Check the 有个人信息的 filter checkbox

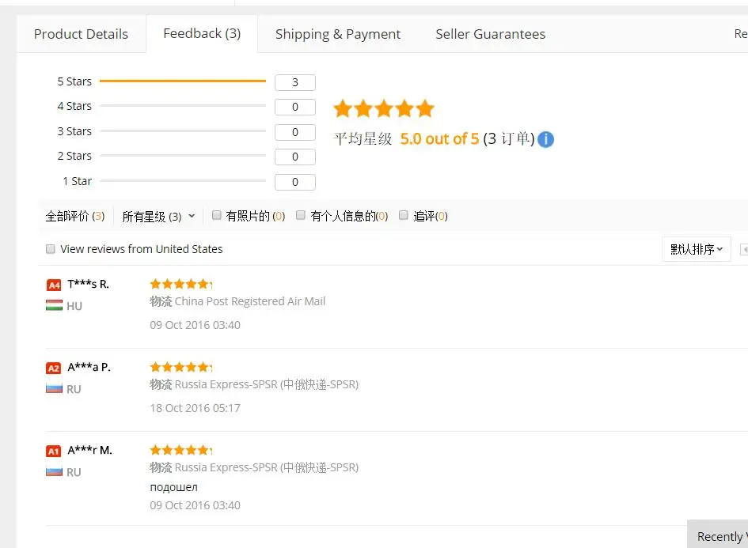point(301,215)
